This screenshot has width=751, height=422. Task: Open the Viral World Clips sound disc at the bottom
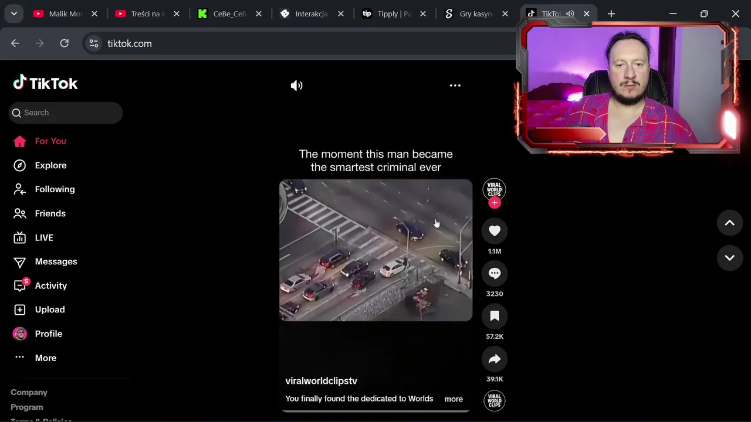[495, 401]
